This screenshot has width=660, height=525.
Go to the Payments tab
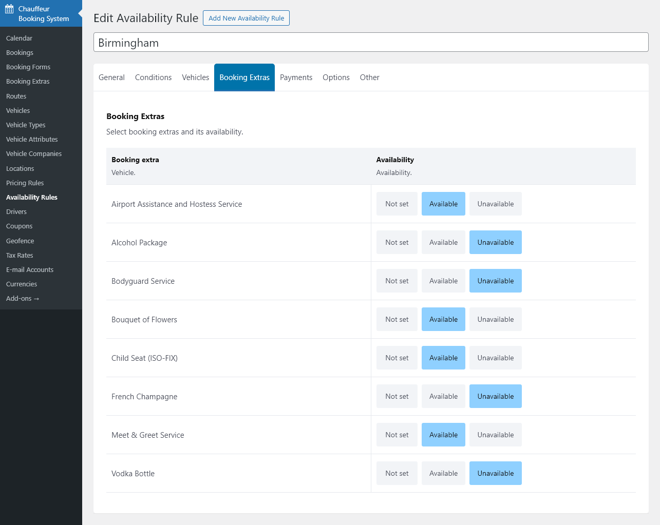[x=296, y=77]
